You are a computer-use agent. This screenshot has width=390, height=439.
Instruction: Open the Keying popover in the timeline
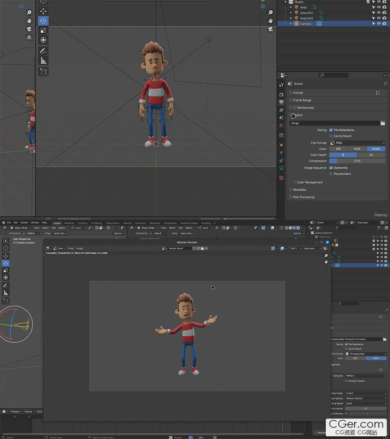pyautogui.click(x=29, y=412)
